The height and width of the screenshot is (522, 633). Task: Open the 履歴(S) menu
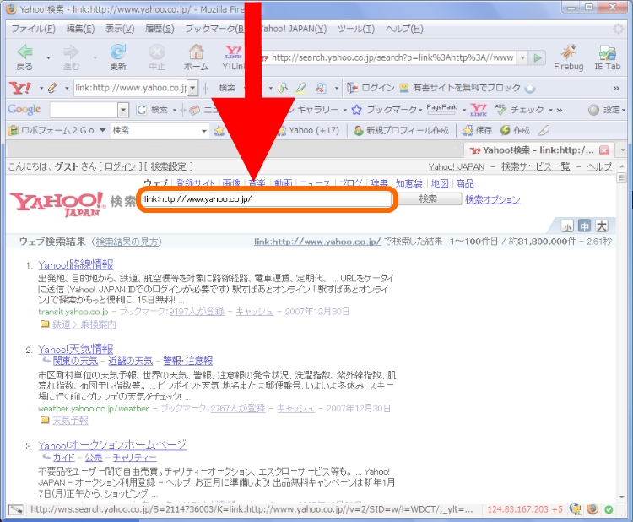160,29
